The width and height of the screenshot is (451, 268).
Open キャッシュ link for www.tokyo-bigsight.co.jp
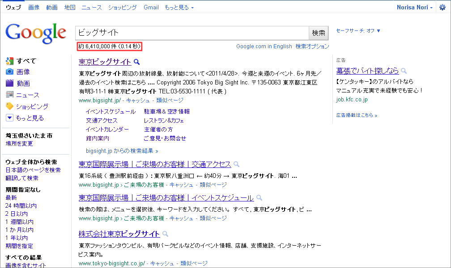[x=162, y=263]
